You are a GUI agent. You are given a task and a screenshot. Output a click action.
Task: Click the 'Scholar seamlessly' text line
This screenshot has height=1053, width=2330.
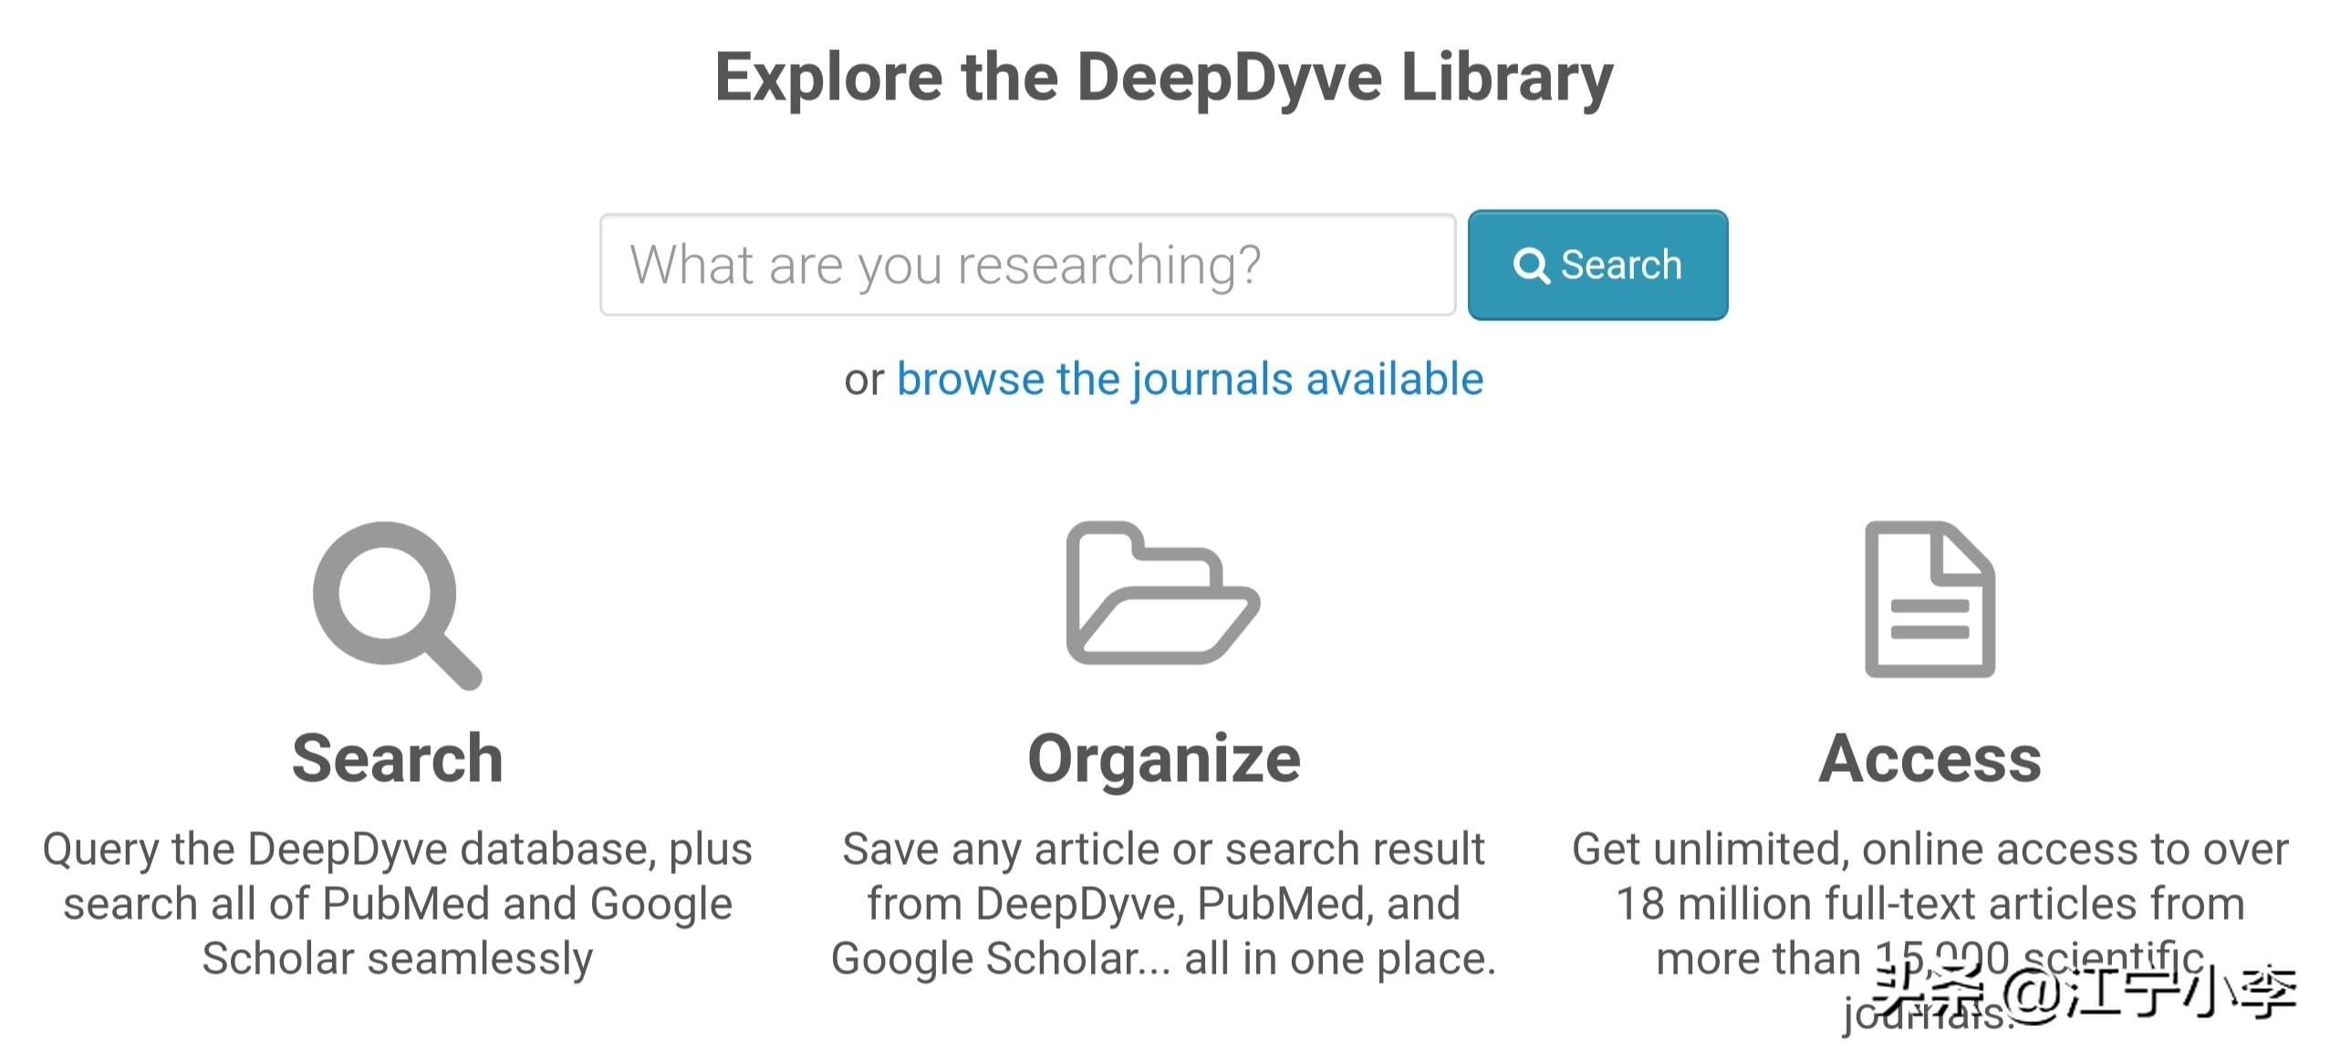tap(397, 959)
